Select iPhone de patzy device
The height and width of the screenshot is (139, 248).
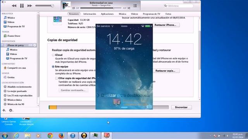coord(15,46)
